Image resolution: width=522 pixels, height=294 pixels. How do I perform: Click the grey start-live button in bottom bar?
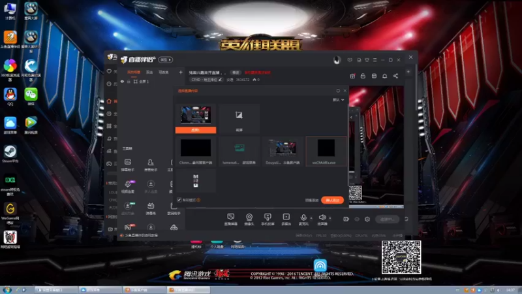point(387,219)
